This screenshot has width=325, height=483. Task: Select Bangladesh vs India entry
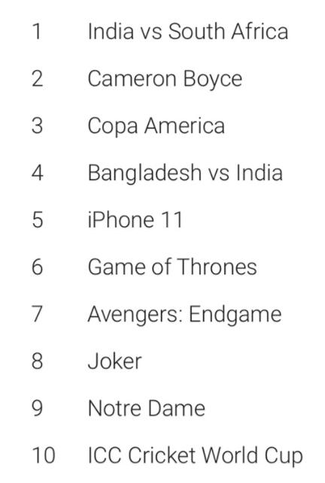[x=185, y=173]
